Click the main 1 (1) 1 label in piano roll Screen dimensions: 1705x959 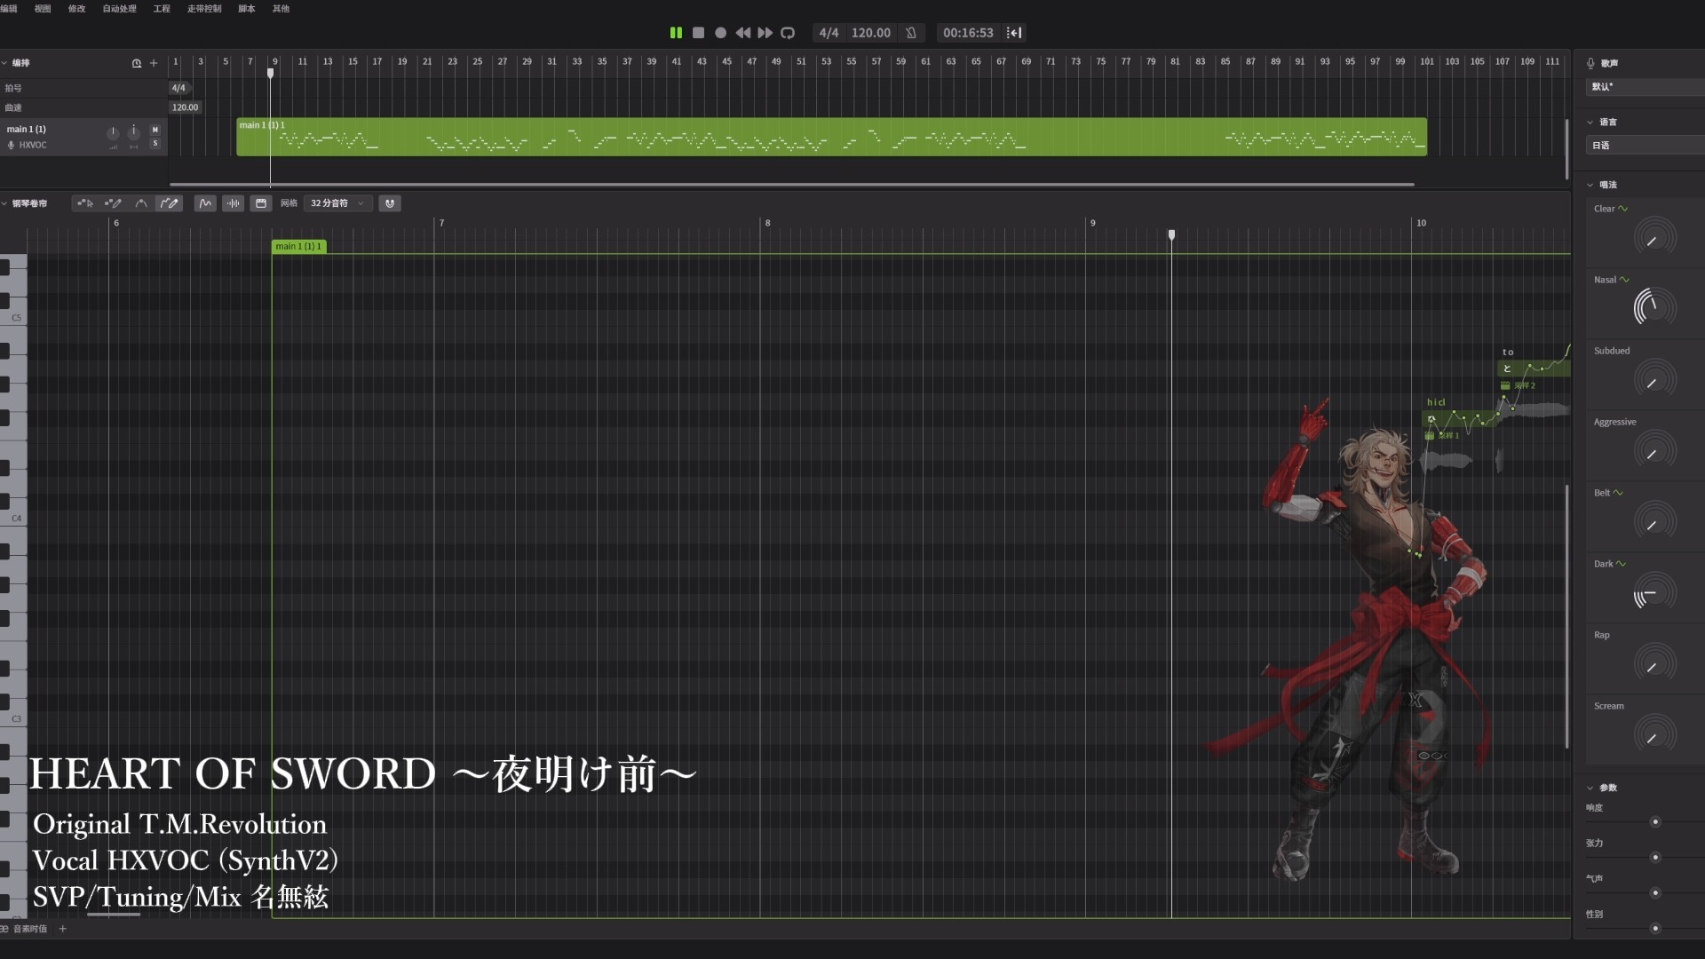(x=298, y=246)
